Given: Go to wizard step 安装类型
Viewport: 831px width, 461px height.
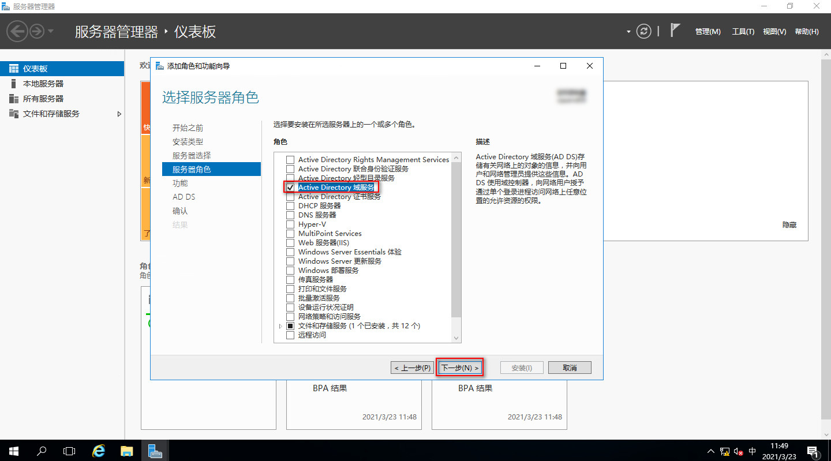Looking at the screenshot, I should (x=188, y=142).
